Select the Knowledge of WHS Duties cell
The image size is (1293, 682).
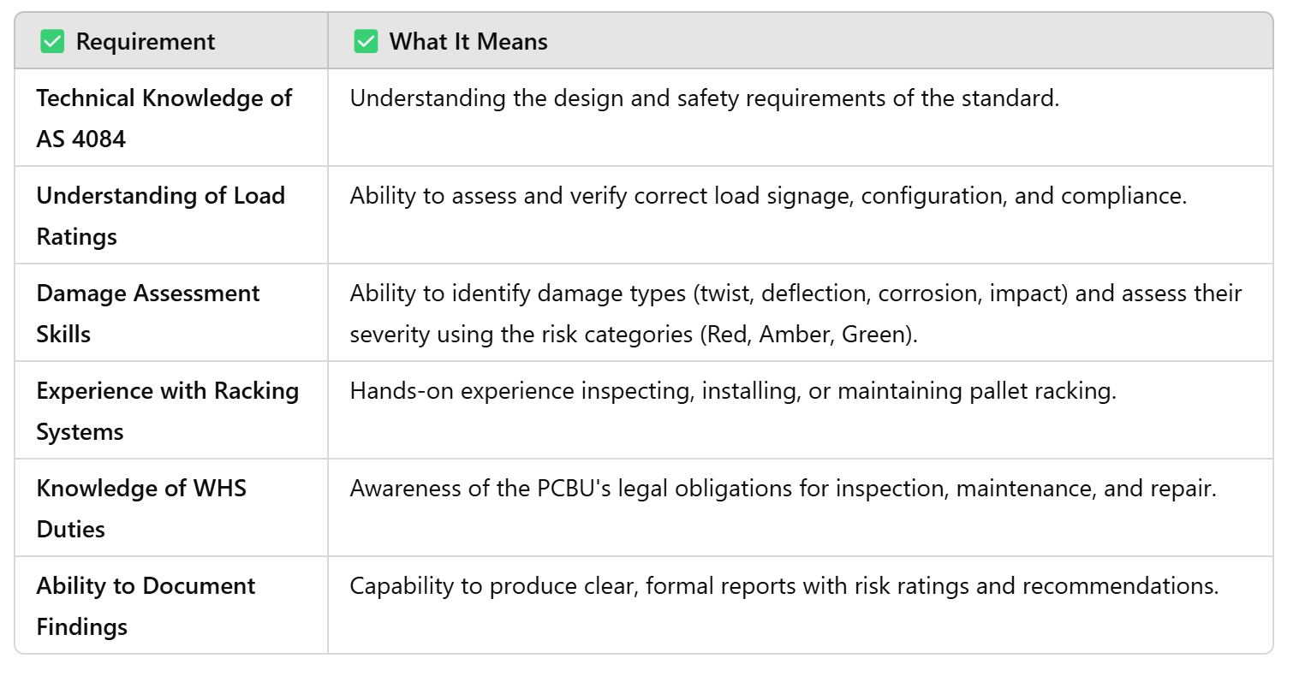click(141, 508)
